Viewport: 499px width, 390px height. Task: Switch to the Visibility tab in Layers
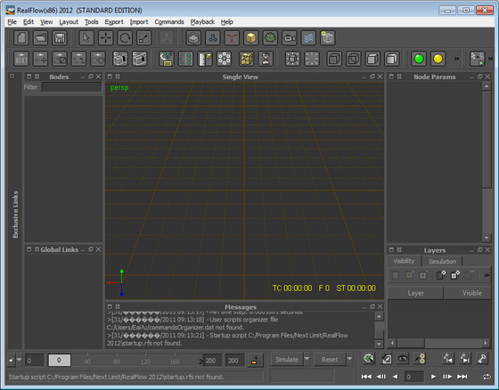coord(404,261)
